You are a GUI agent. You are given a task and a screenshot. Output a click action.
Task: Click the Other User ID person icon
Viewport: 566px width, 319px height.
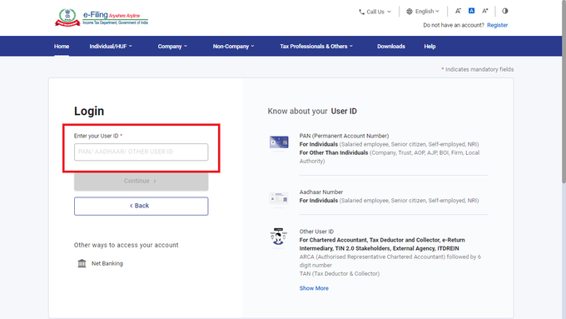pyautogui.click(x=278, y=237)
